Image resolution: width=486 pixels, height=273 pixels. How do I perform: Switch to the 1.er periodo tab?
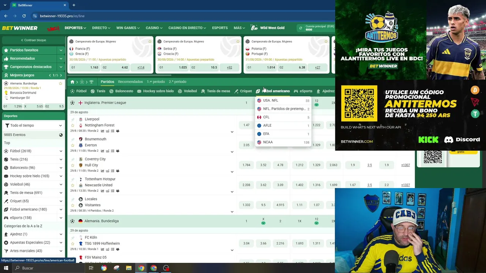pos(156,82)
